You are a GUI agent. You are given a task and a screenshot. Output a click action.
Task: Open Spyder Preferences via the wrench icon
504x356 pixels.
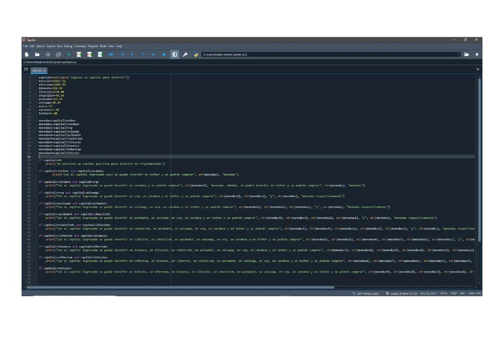point(185,54)
